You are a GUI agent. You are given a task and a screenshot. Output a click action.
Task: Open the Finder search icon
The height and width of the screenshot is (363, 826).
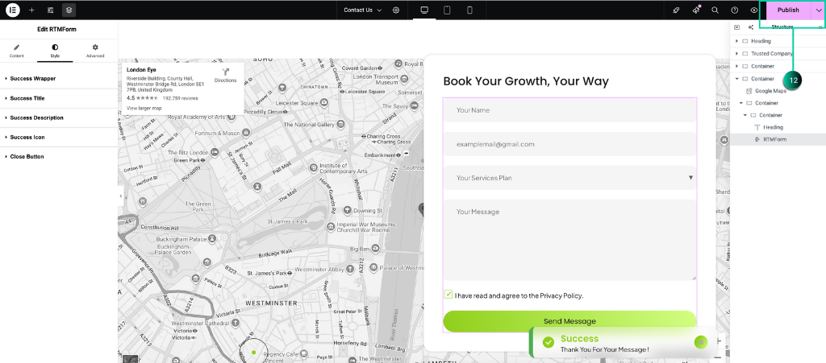tap(715, 10)
